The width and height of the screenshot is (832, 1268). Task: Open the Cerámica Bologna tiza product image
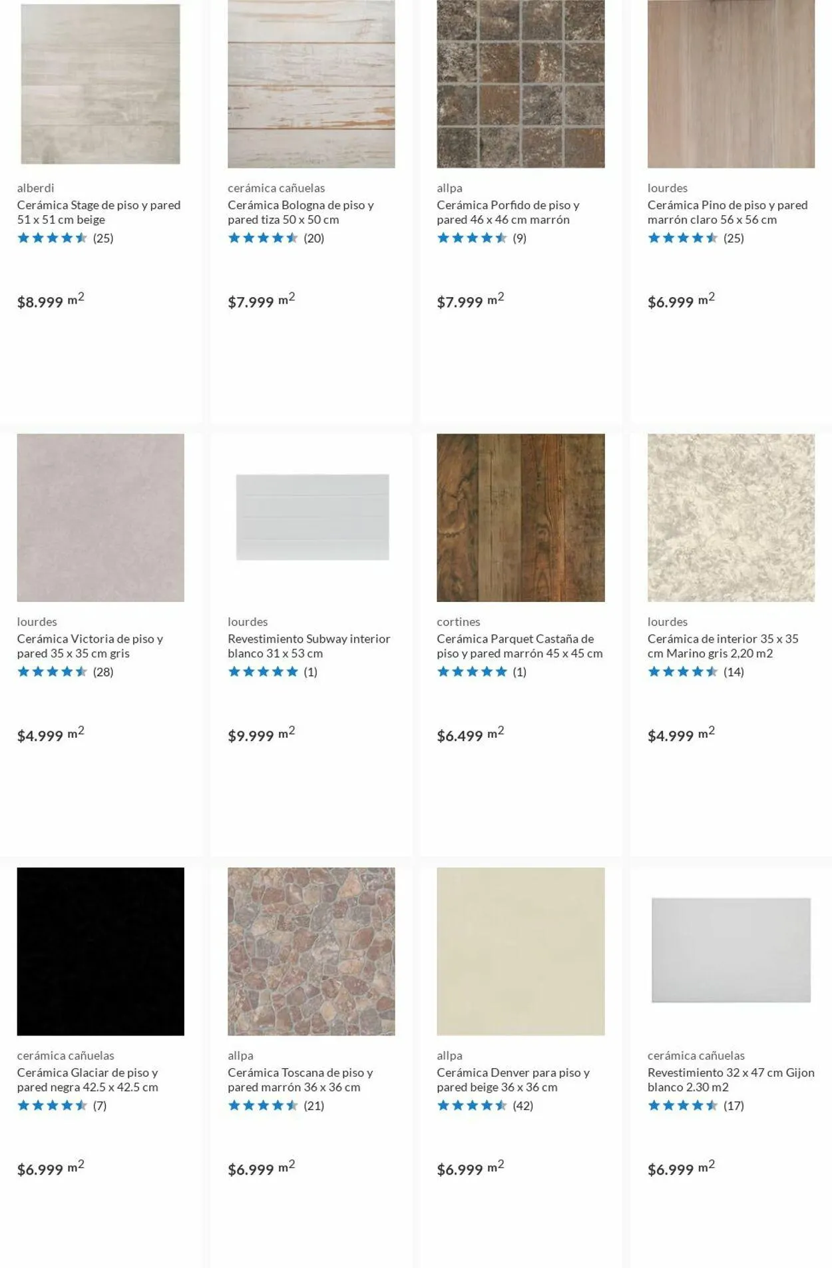tap(311, 84)
